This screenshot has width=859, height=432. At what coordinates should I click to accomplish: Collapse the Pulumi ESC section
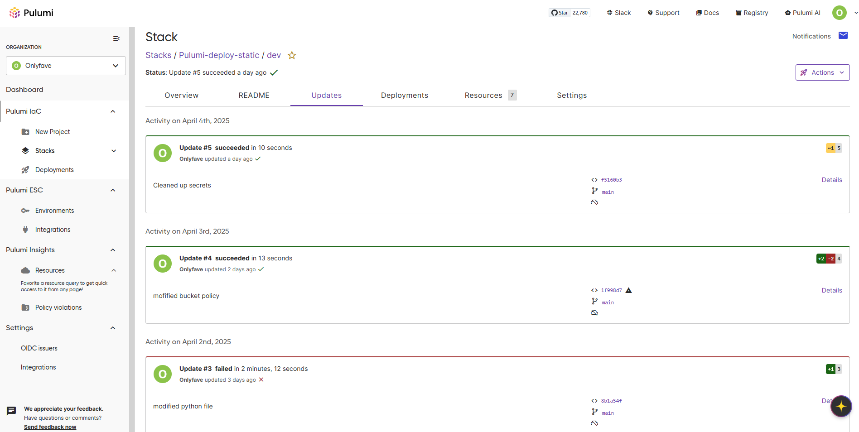point(113,190)
